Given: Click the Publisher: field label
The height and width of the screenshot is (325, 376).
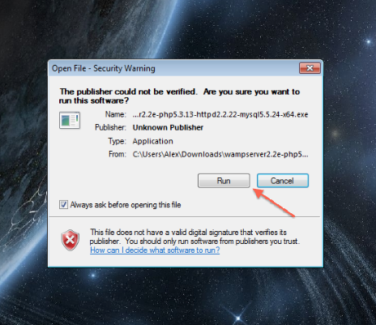Looking at the screenshot, I should [110, 127].
